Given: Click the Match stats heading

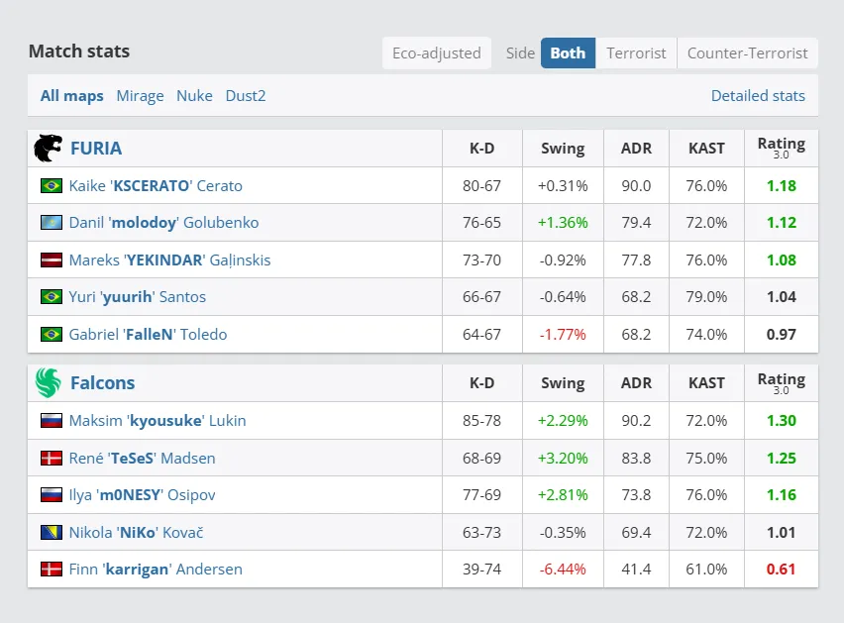Looking at the screenshot, I should pos(79,52).
